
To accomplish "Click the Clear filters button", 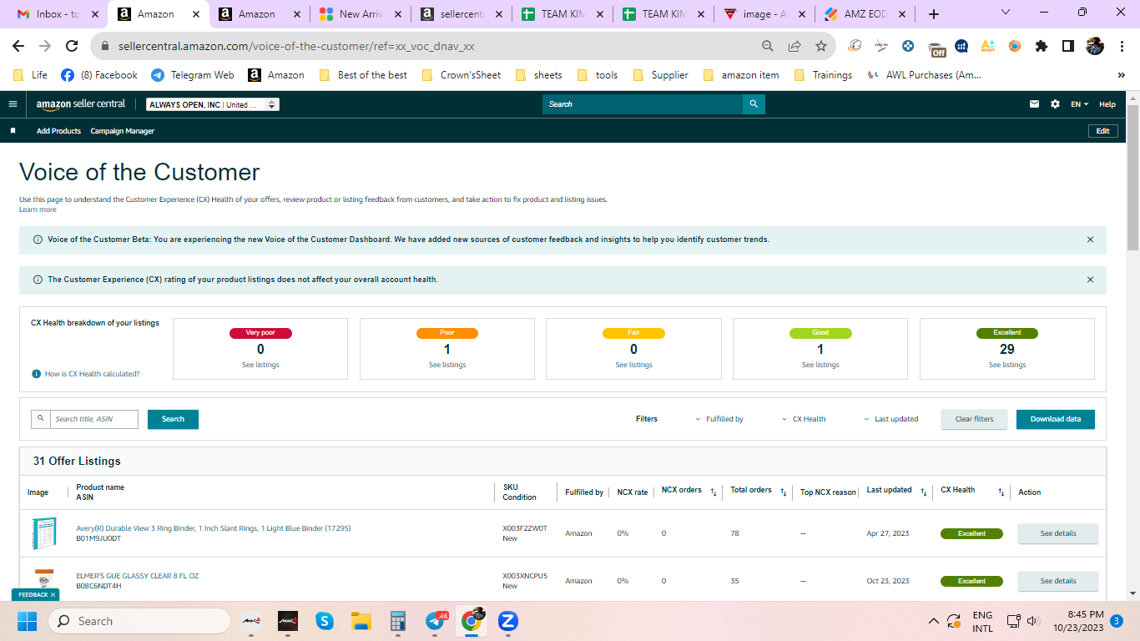I will 975,419.
